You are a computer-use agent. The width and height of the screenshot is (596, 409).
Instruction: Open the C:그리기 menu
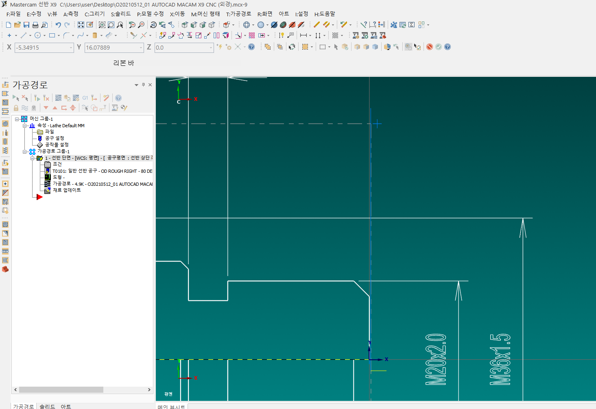click(x=95, y=14)
